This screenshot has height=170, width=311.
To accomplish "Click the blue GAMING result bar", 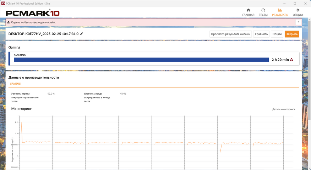I will (x=141, y=60).
